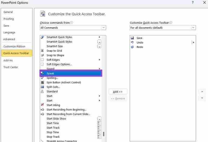The width and height of the screenshot is (208, 142).
Task: Open the Proofing options category
Action: 9,19
